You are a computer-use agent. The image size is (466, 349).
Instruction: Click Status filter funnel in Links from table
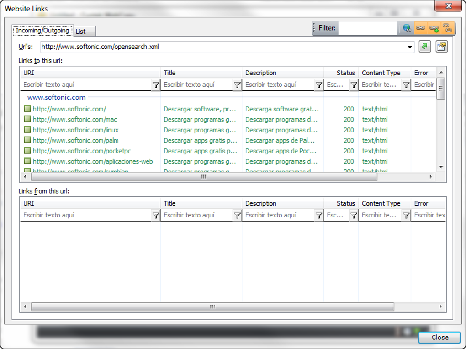coord(354,216)
